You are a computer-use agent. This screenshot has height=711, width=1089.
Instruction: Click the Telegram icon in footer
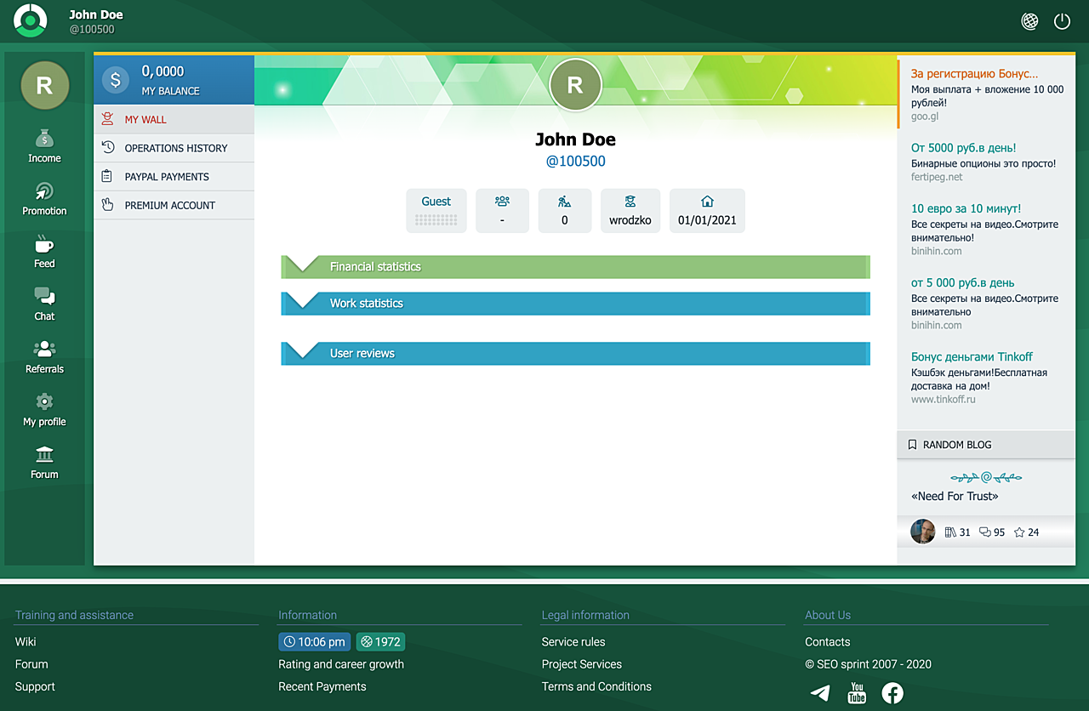coord(820,693)
